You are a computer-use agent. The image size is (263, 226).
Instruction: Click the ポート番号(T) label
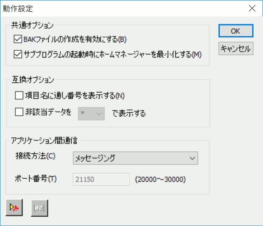pyautogui.click(x=36, y=179)
